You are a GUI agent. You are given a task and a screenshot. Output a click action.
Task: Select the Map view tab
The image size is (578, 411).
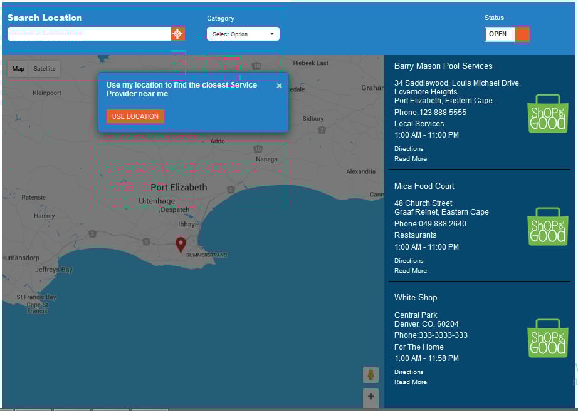[x=18, y=69]
